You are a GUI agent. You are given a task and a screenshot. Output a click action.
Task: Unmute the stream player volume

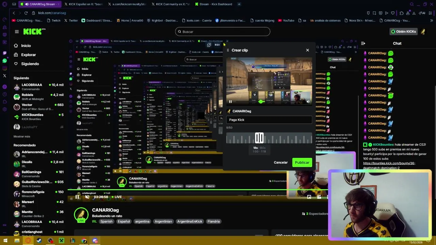[87, 197]
